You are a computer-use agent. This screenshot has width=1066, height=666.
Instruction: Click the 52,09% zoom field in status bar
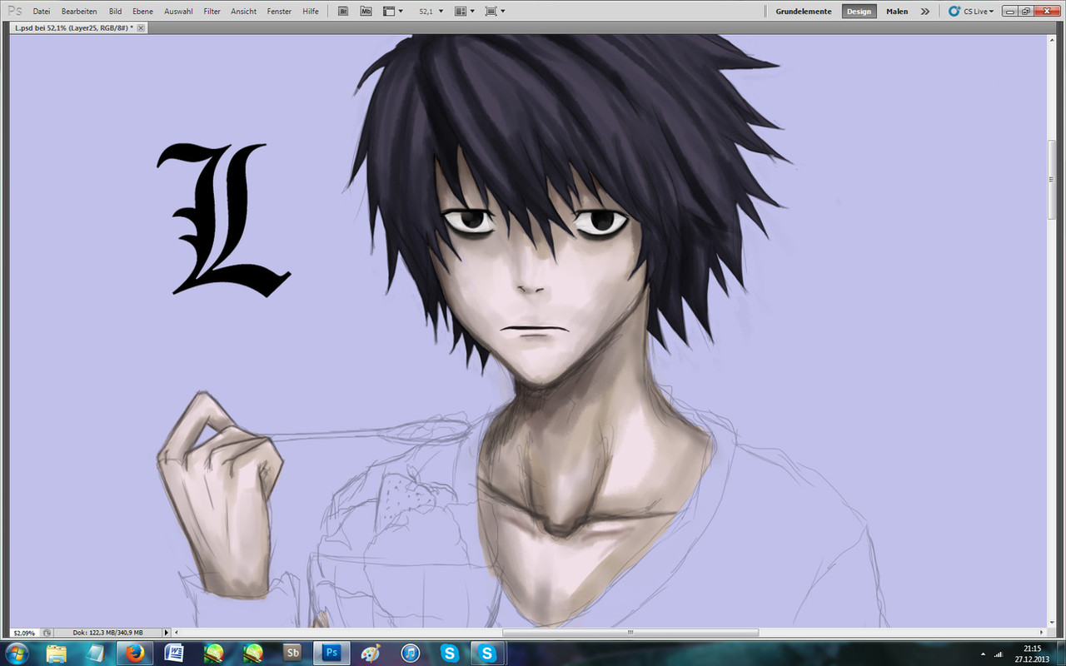point(25,633)
